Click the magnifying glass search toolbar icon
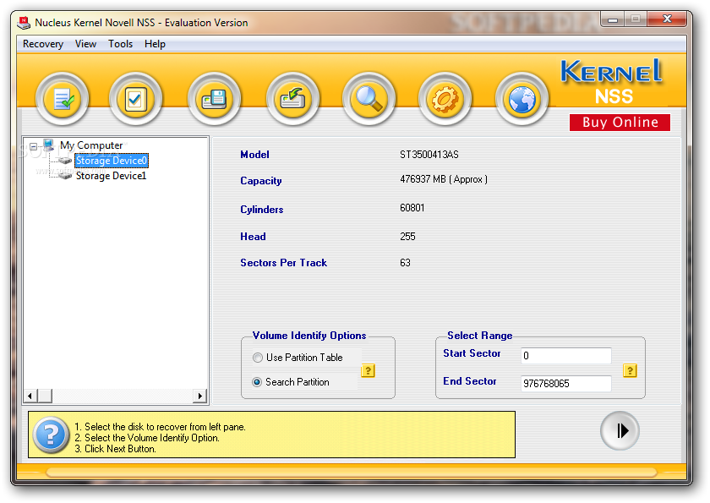The width and height of the screenshot is (710, 503). [x=369, y=99]
